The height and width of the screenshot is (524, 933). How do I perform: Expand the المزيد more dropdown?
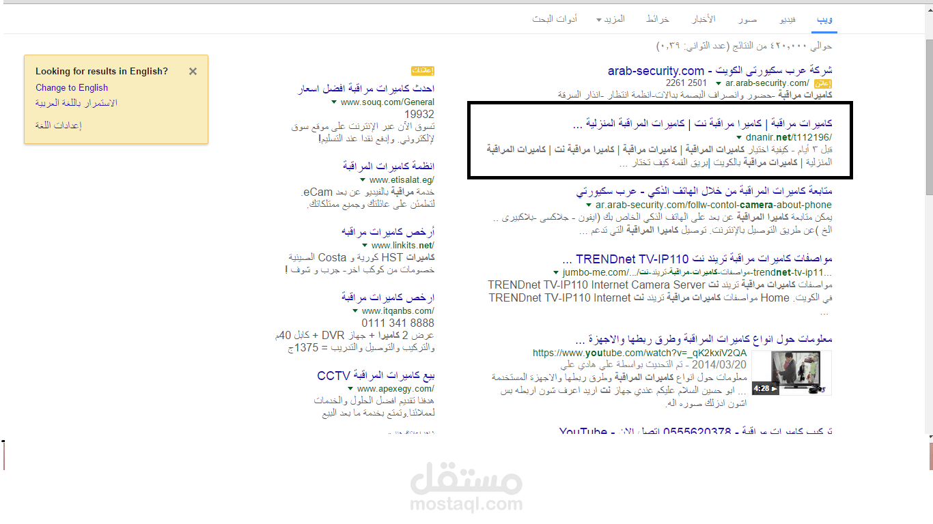pyautogui.click(x=611, y=19)
